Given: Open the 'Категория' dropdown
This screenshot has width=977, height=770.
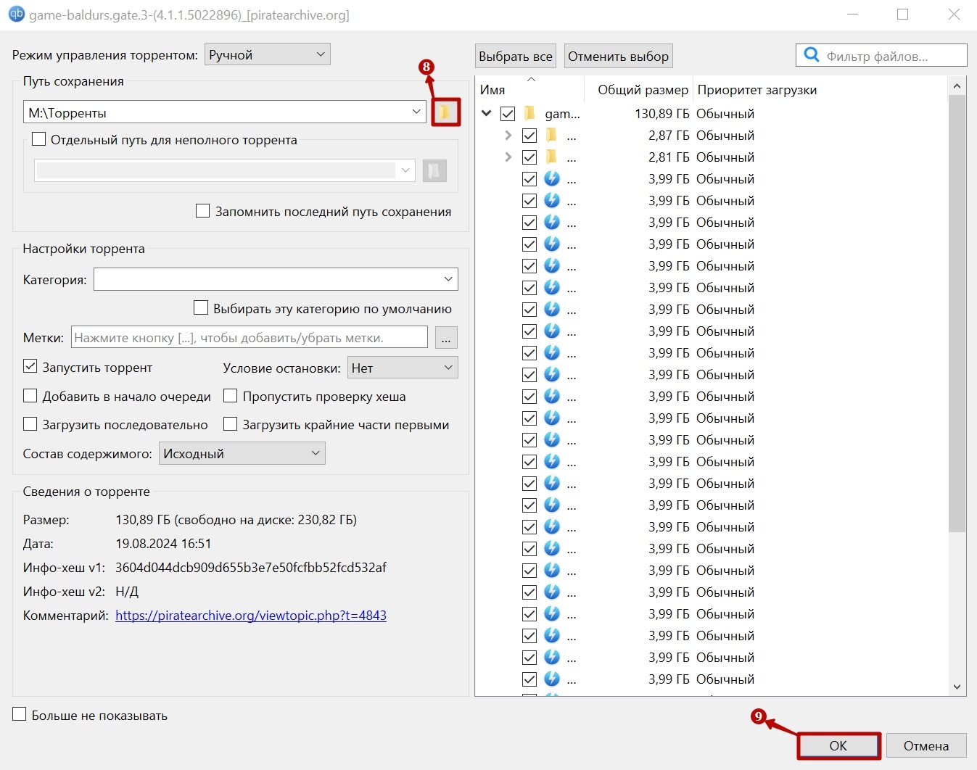Looking at the screenshot, I should pyautogui.click(x=276, y=279).
